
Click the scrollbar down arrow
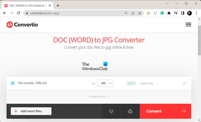click(x=199, y=120)
